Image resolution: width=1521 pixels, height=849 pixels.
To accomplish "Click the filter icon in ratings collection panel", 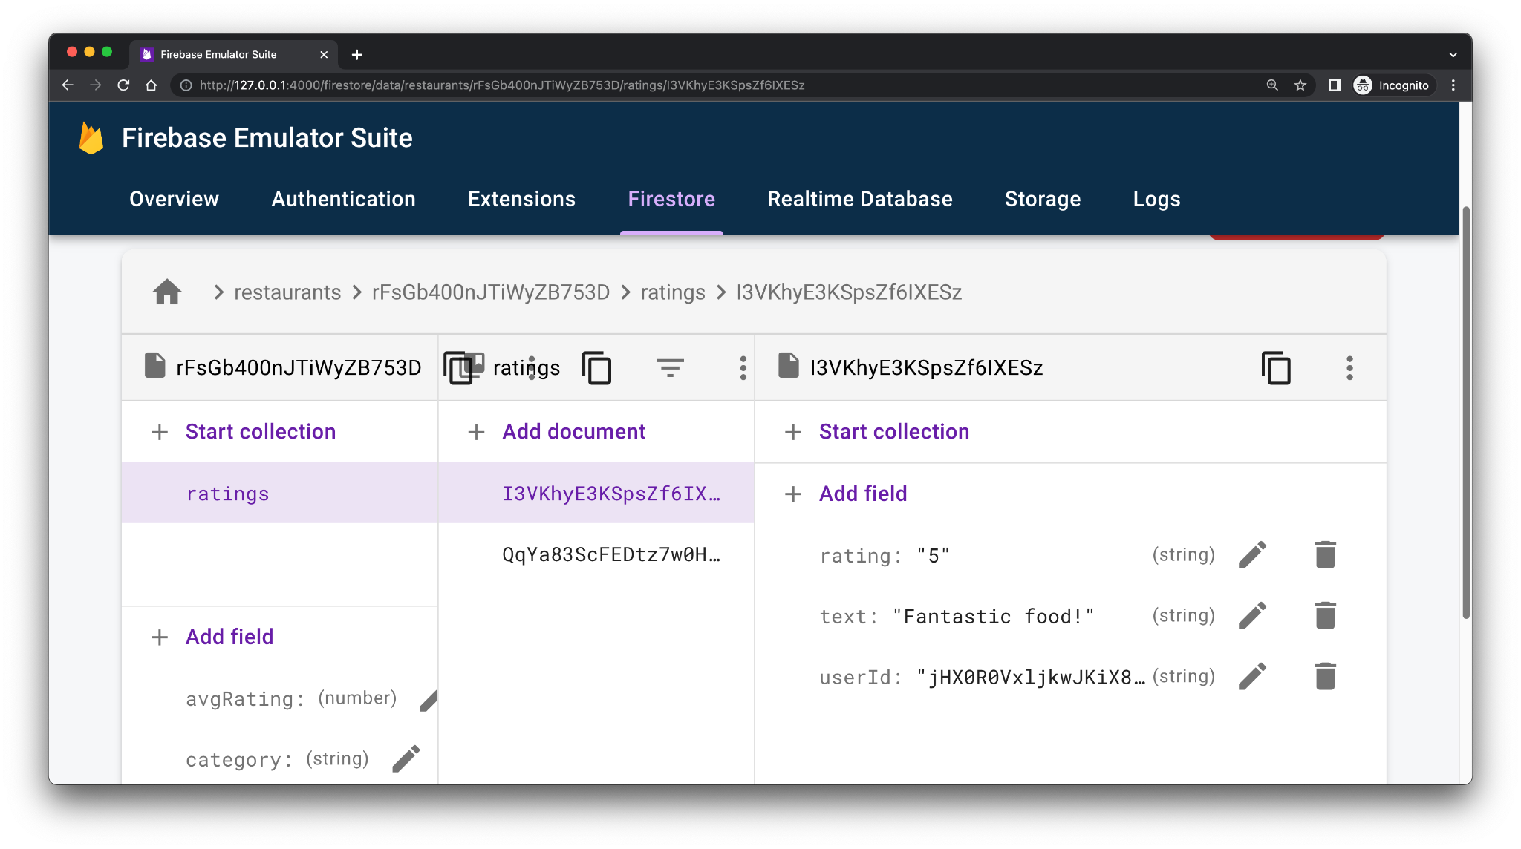I will [x=670, y=367].
